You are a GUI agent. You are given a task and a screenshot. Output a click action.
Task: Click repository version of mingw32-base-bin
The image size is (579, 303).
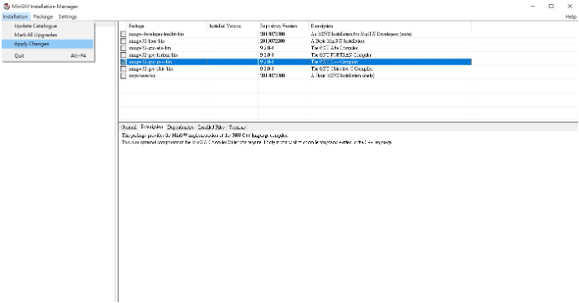tap(272, 41)
